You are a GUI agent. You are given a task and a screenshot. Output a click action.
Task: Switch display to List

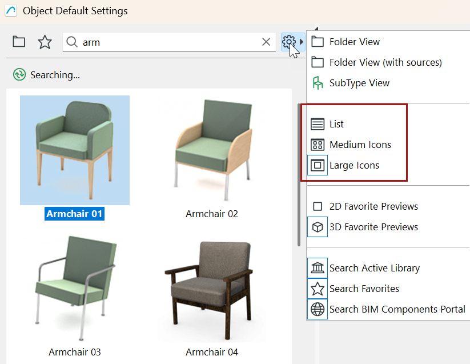(336, 124)
